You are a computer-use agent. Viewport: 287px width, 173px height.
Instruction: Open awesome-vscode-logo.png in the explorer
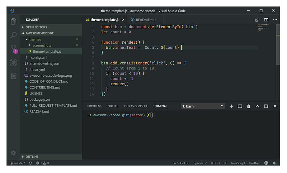51,76
